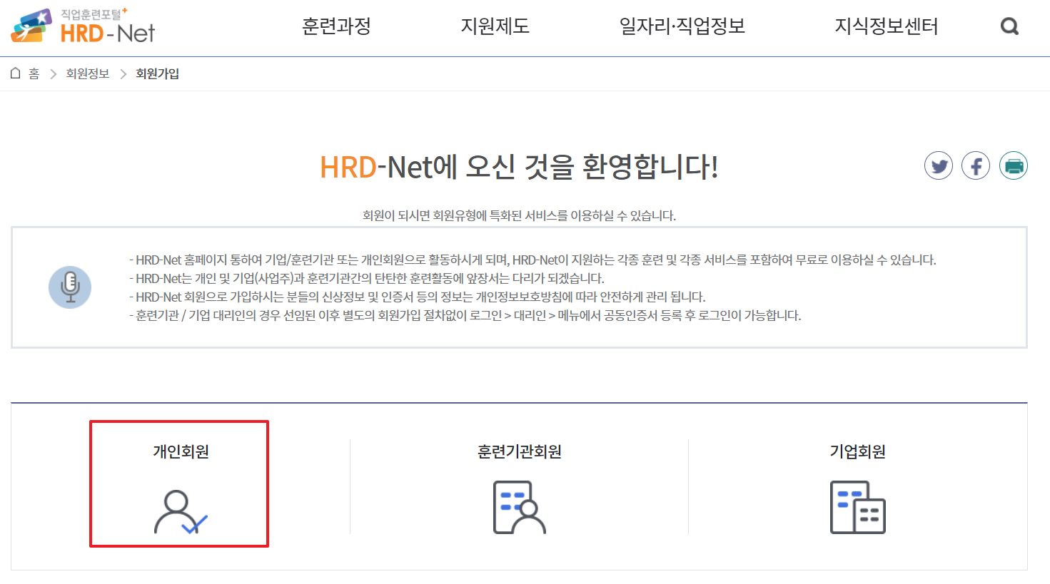
Task: Click 회원가입 breadcrumb item
Action: point(157,73)
